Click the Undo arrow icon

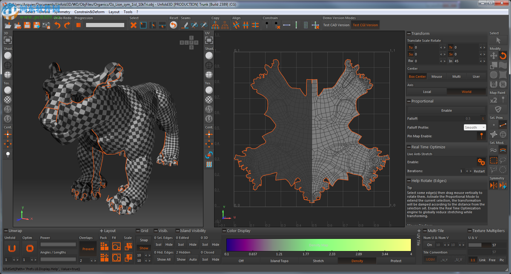(57, 25)
